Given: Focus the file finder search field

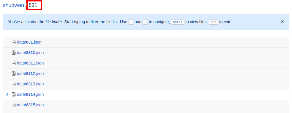Looking at the screenshot, I should click(x=34, y=5).
